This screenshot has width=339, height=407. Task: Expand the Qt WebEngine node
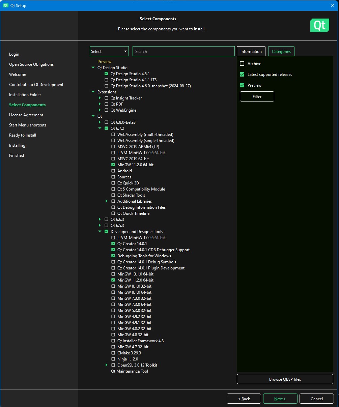100,110
